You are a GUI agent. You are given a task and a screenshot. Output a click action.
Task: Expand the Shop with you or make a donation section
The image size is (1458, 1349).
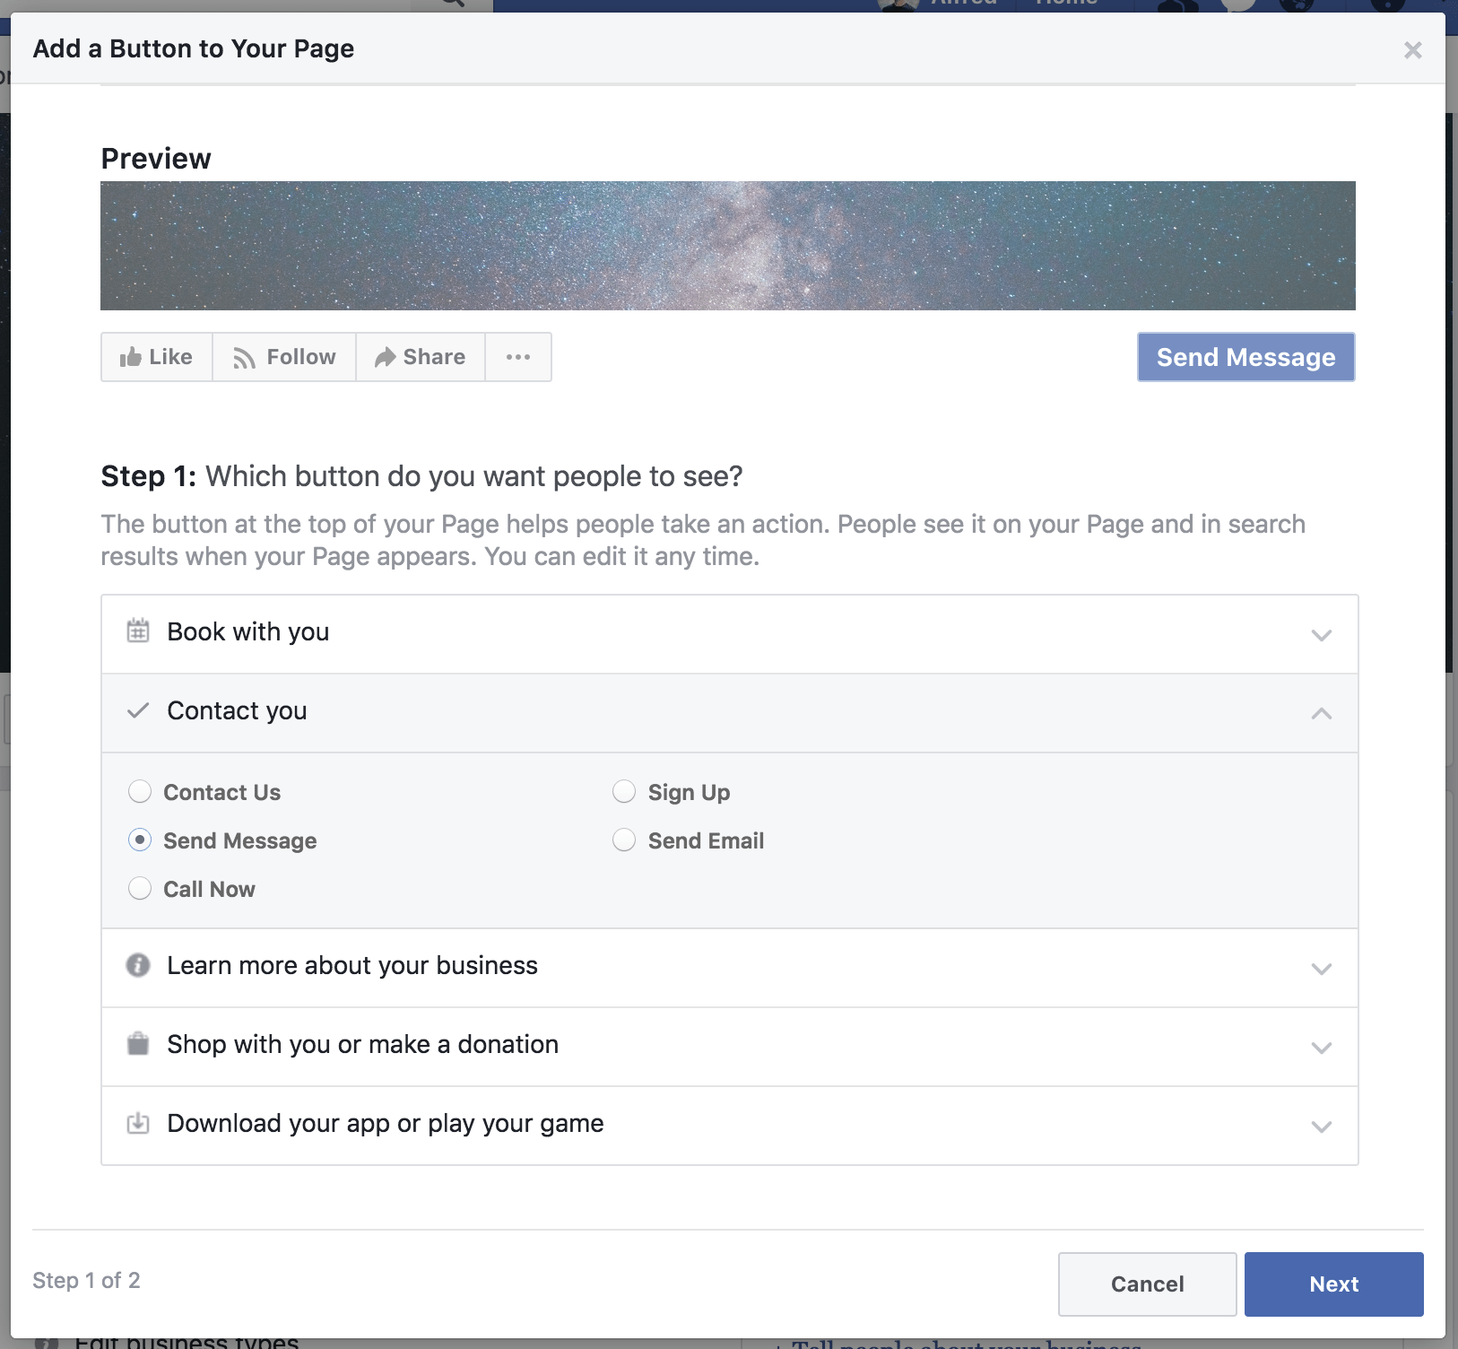pyautogui.click(x=1319, y=1047)
